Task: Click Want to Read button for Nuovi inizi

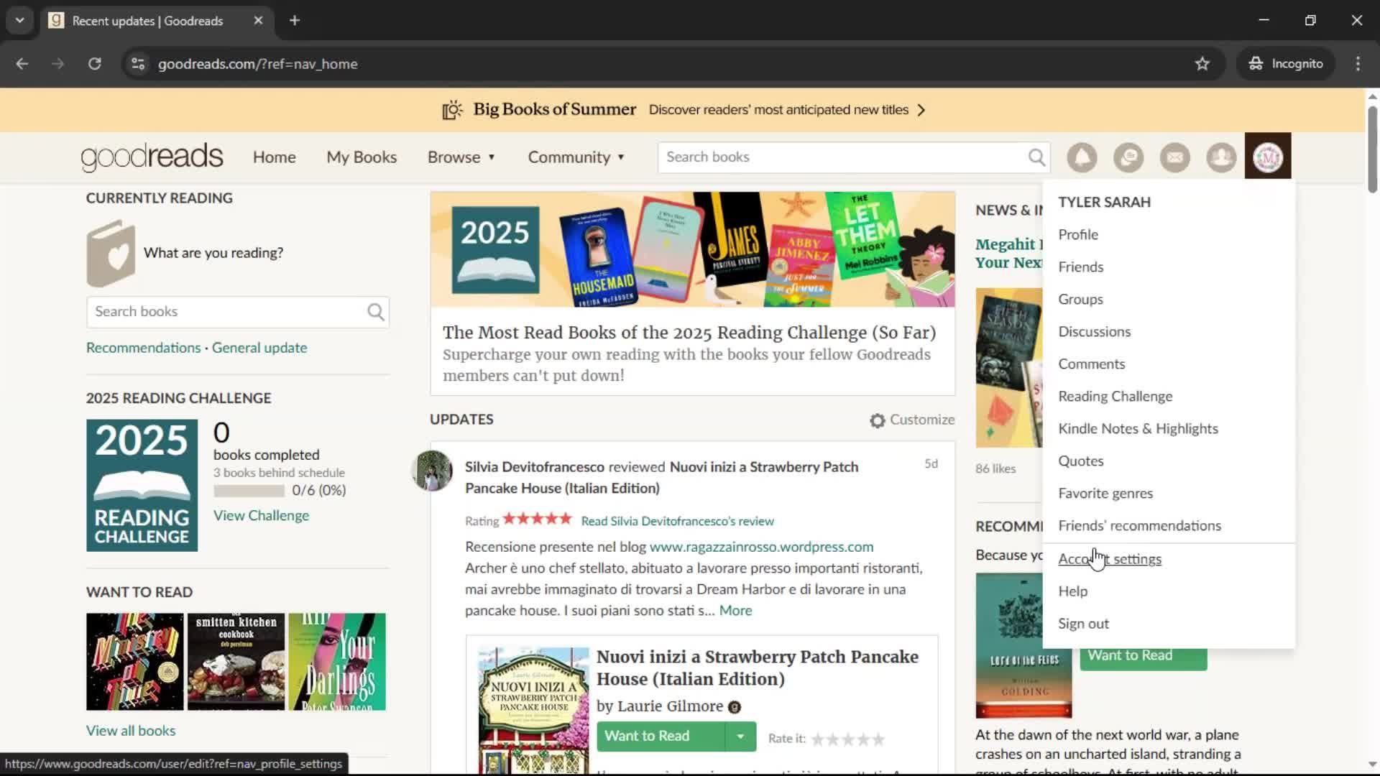Action: [x=660, y=736]
